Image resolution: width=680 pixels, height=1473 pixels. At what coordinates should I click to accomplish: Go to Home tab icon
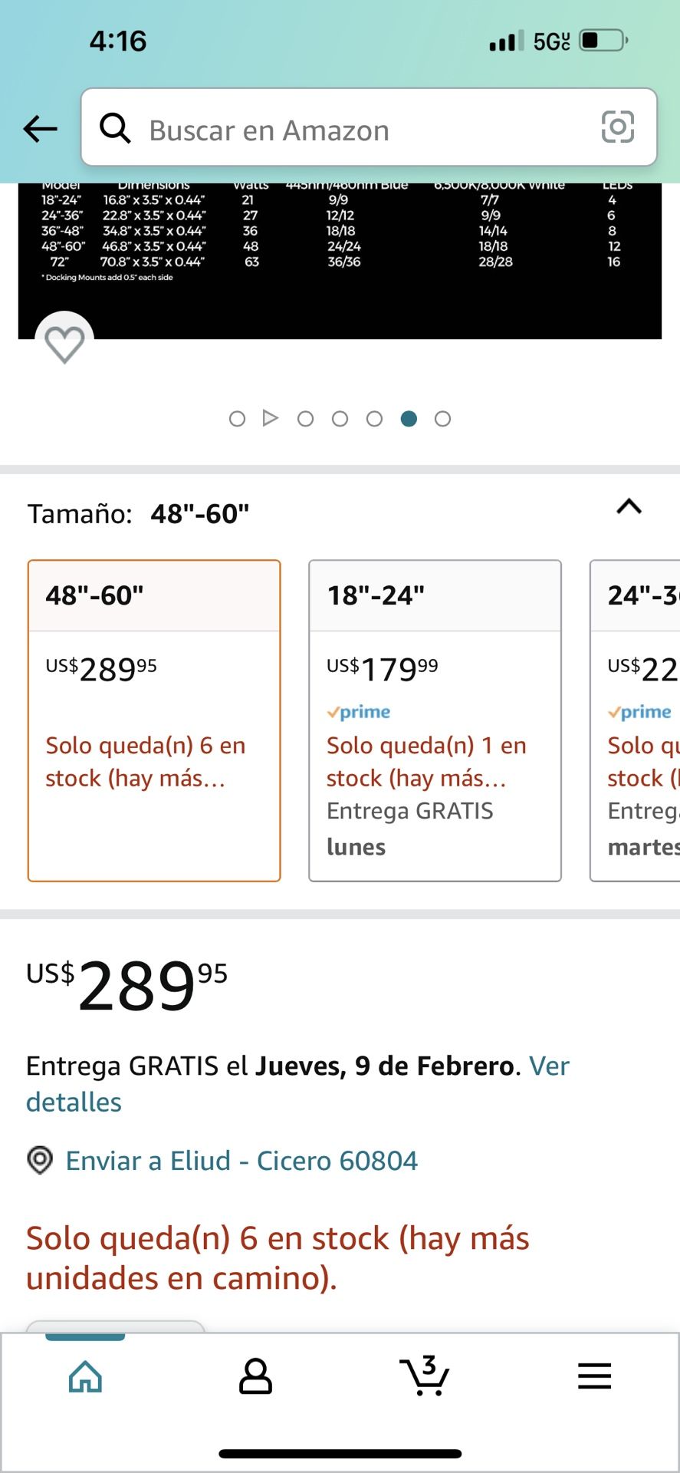(x=85, y=1376)
